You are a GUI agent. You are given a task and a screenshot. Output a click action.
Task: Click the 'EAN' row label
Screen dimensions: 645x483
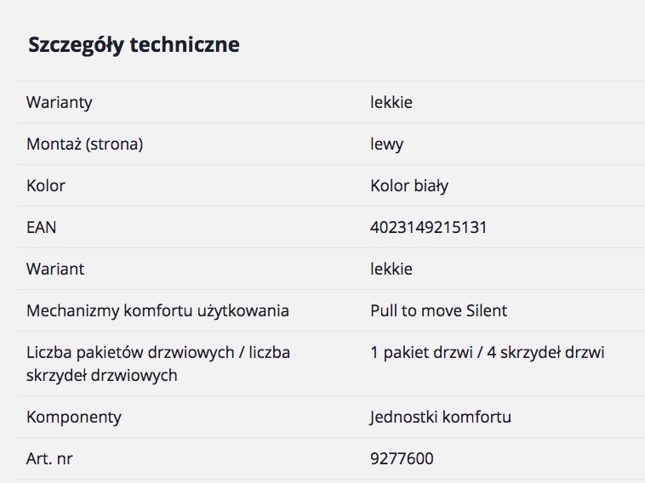tap(42, 228)
